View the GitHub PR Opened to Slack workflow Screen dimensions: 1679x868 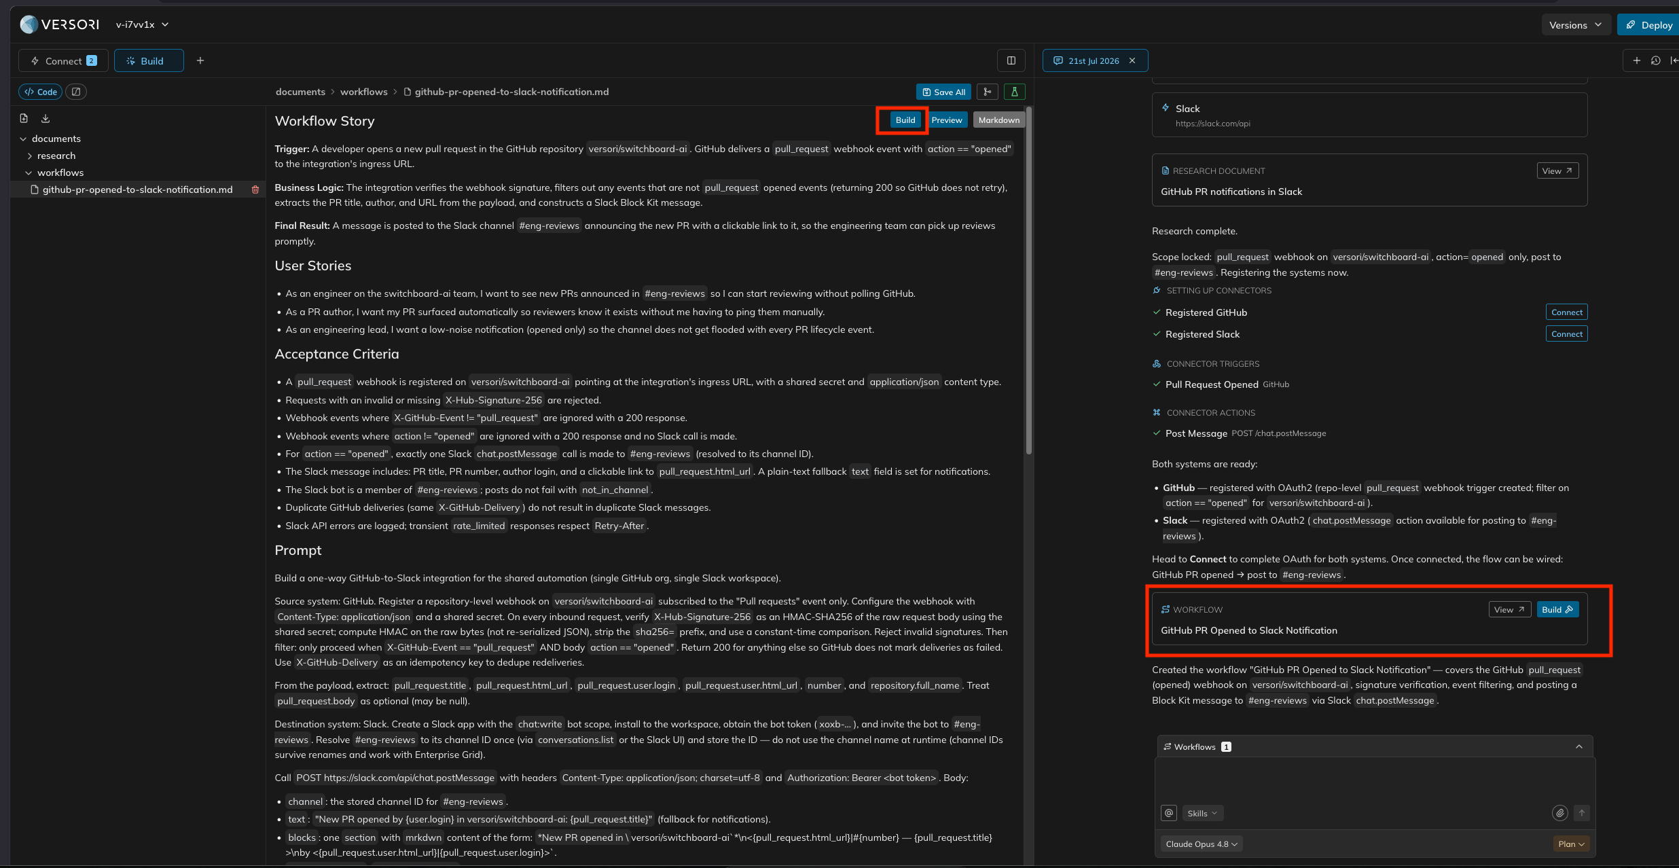[1509, 609]
